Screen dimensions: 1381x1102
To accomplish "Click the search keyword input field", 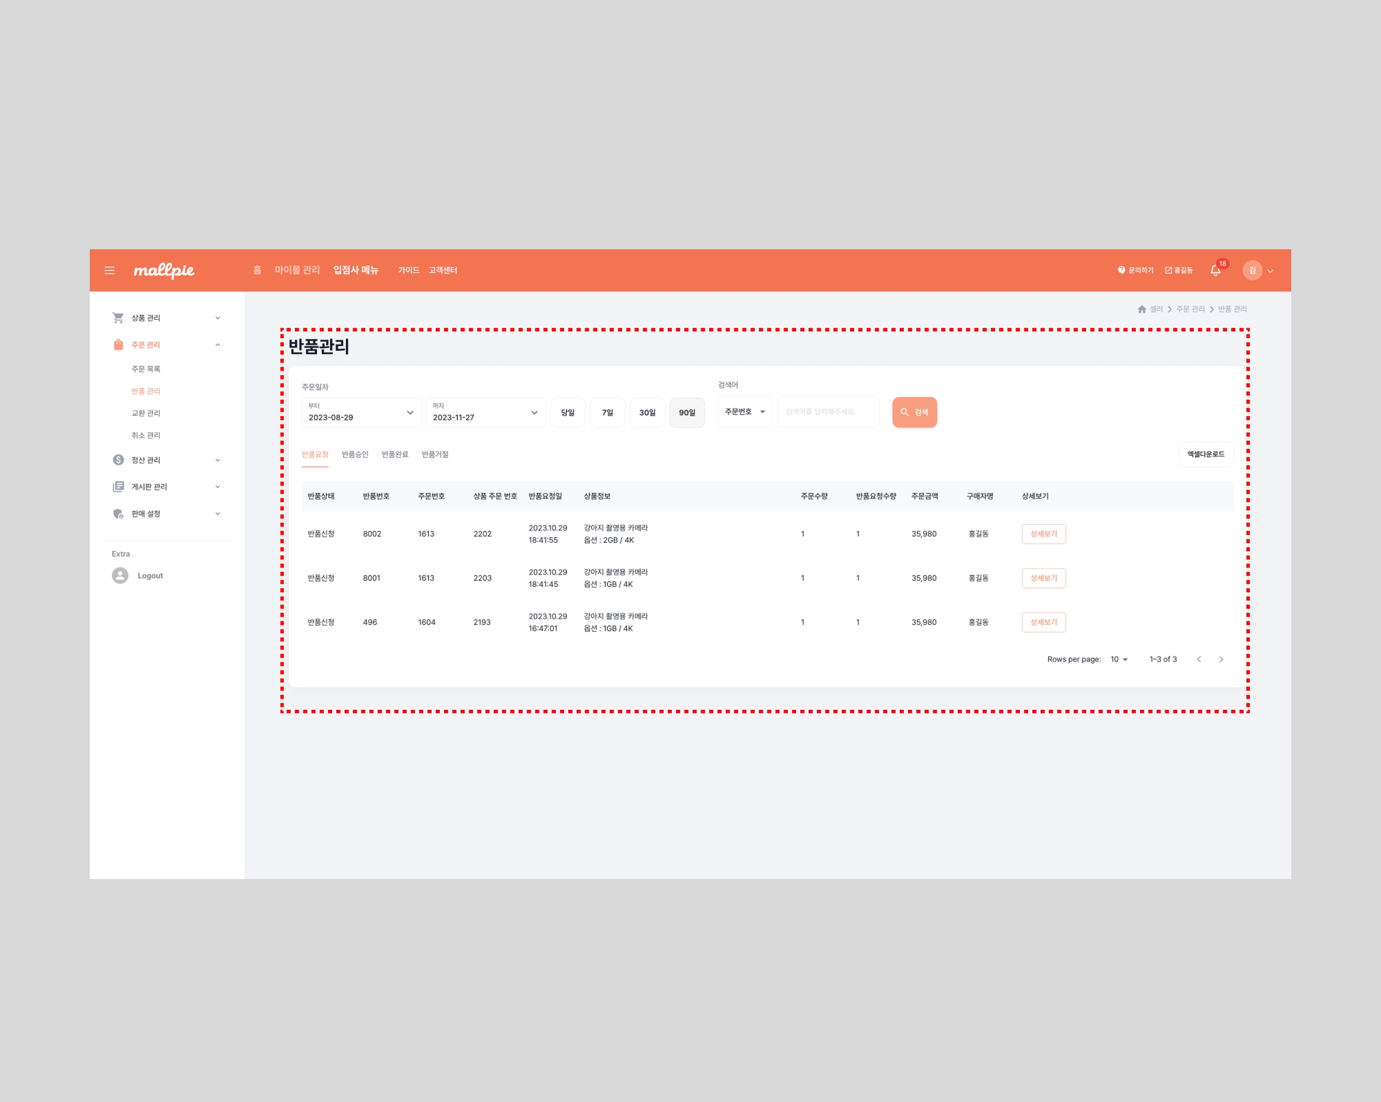I will tap(828, 412).
